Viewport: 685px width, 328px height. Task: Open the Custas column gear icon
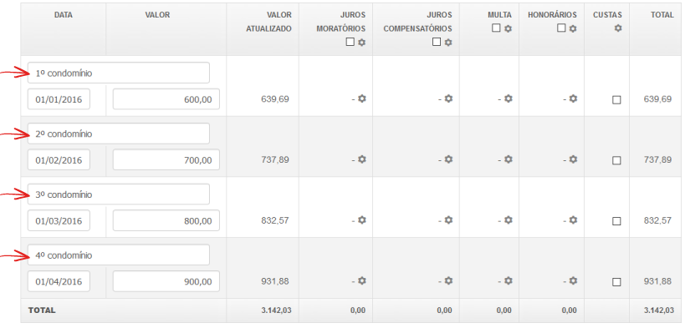[x=618, y=28]
